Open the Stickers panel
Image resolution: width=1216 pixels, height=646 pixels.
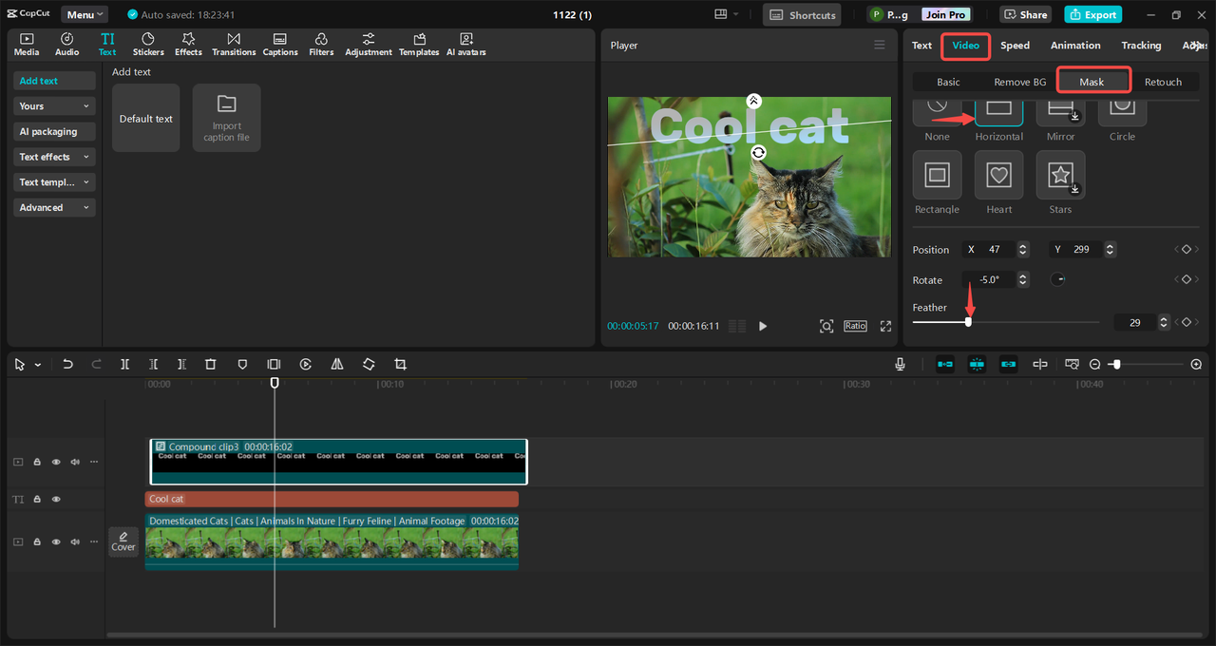pos(147,44)
